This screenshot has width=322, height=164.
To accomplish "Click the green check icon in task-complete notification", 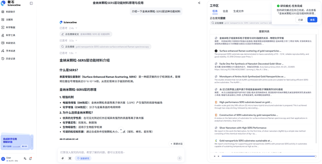I will pyautogui.click(x=278, y=6).
